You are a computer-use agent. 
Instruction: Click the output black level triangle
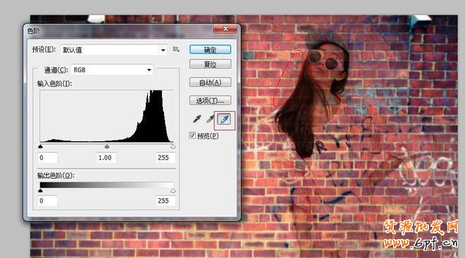41,191
